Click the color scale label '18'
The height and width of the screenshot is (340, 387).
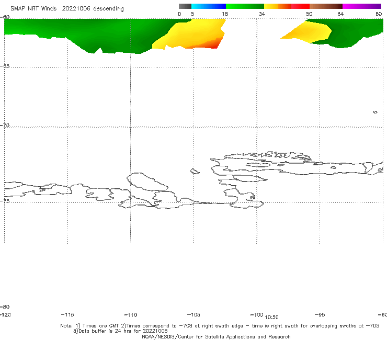(x=225, y=14)
